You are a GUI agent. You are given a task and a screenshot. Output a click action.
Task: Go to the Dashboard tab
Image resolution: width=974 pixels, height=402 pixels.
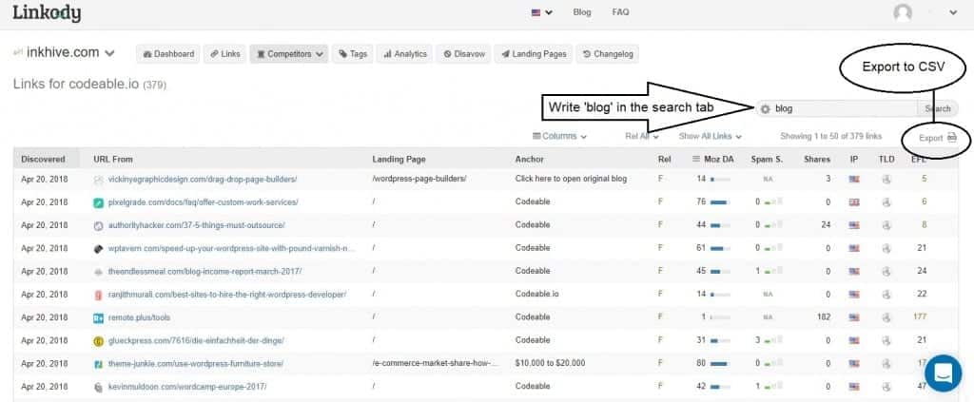(168, 54)
